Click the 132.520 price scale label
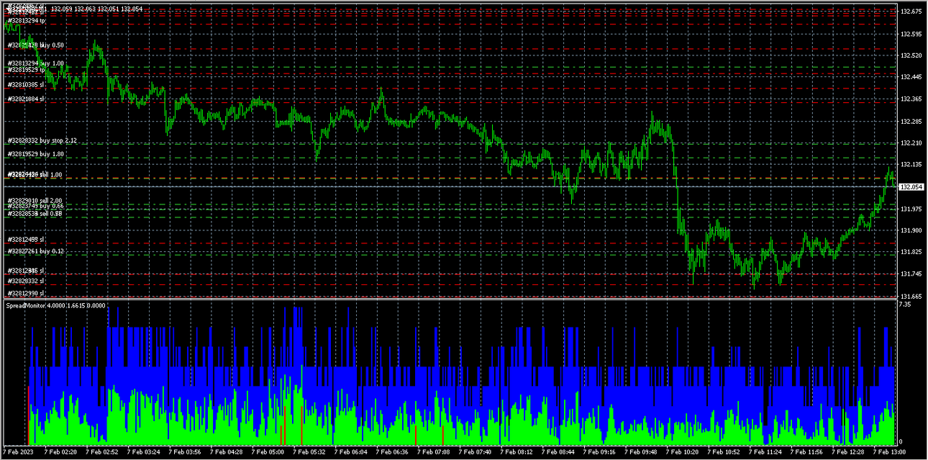 [x=911, y=55]
